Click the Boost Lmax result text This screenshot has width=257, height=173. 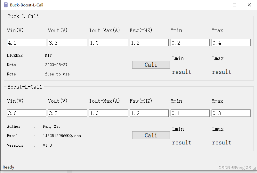[x=221, y=143]
